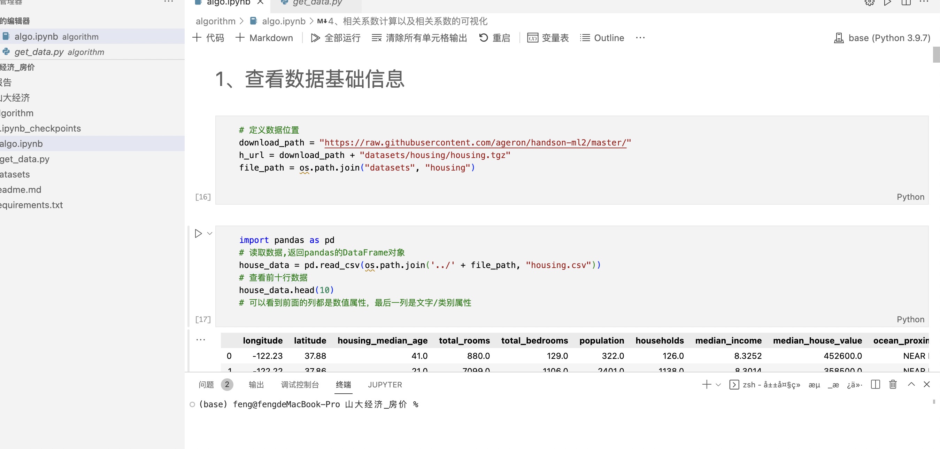Screen dimensions: 940x449
Task: Switch to the 输出 output tab
Action: pos(256,385)
